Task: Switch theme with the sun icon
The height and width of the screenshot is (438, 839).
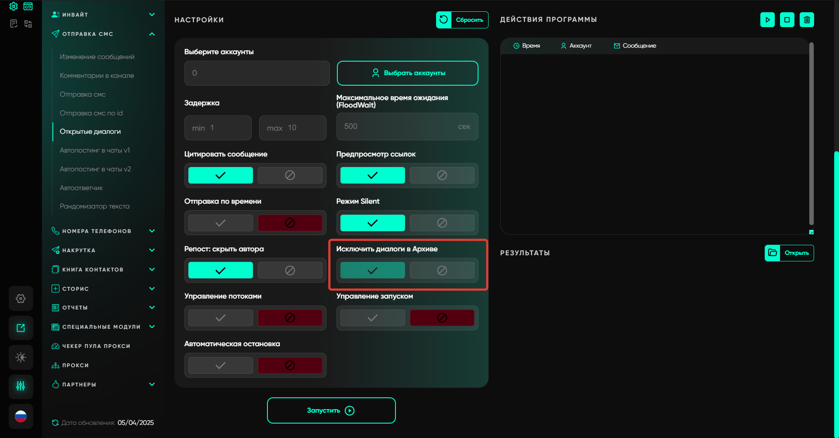Action: 21,357
